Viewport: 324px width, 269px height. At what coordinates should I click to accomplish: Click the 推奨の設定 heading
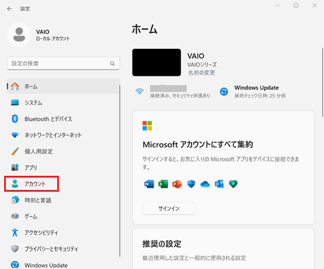pos(162,244)
